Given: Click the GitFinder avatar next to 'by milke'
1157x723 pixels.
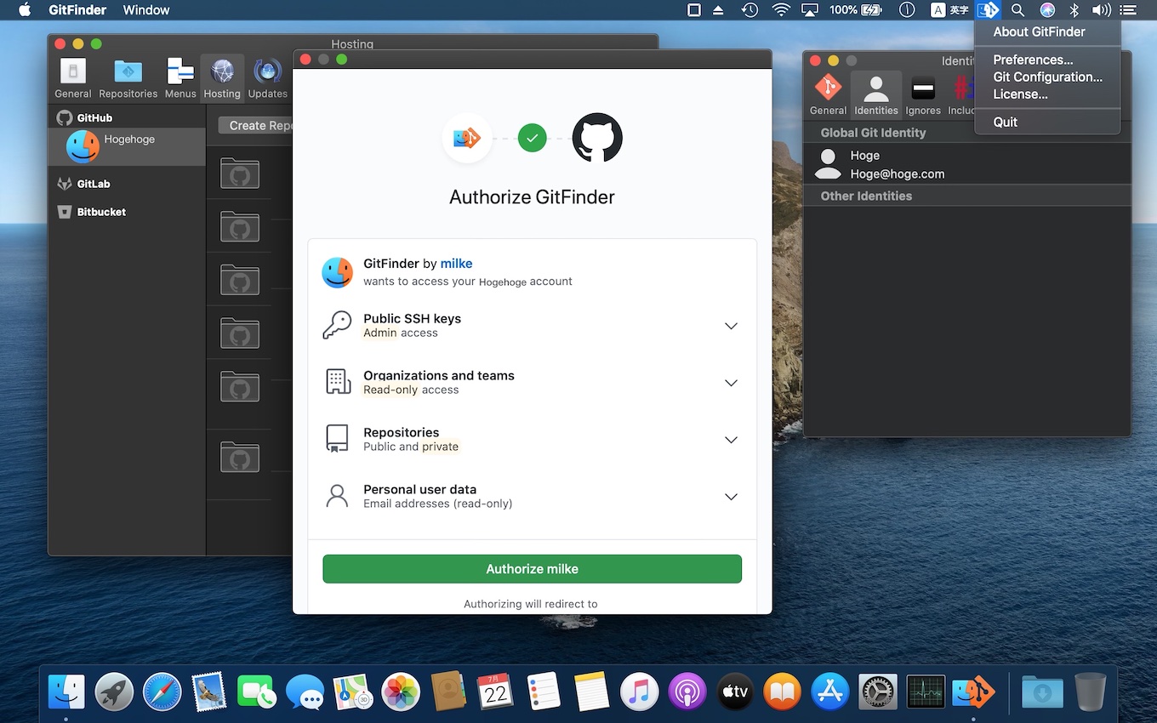Looking at the screenshot, I should pyautogui.click(x=338, y=272).
